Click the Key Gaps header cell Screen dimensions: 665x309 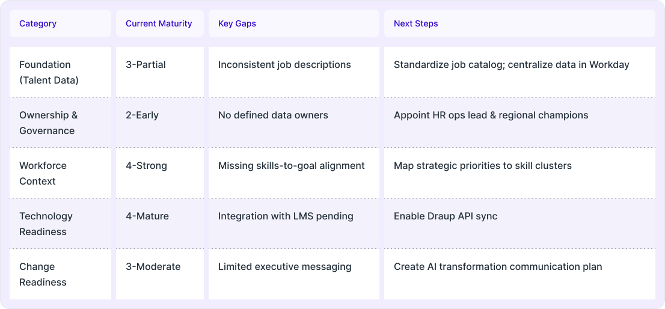(294, 23)
